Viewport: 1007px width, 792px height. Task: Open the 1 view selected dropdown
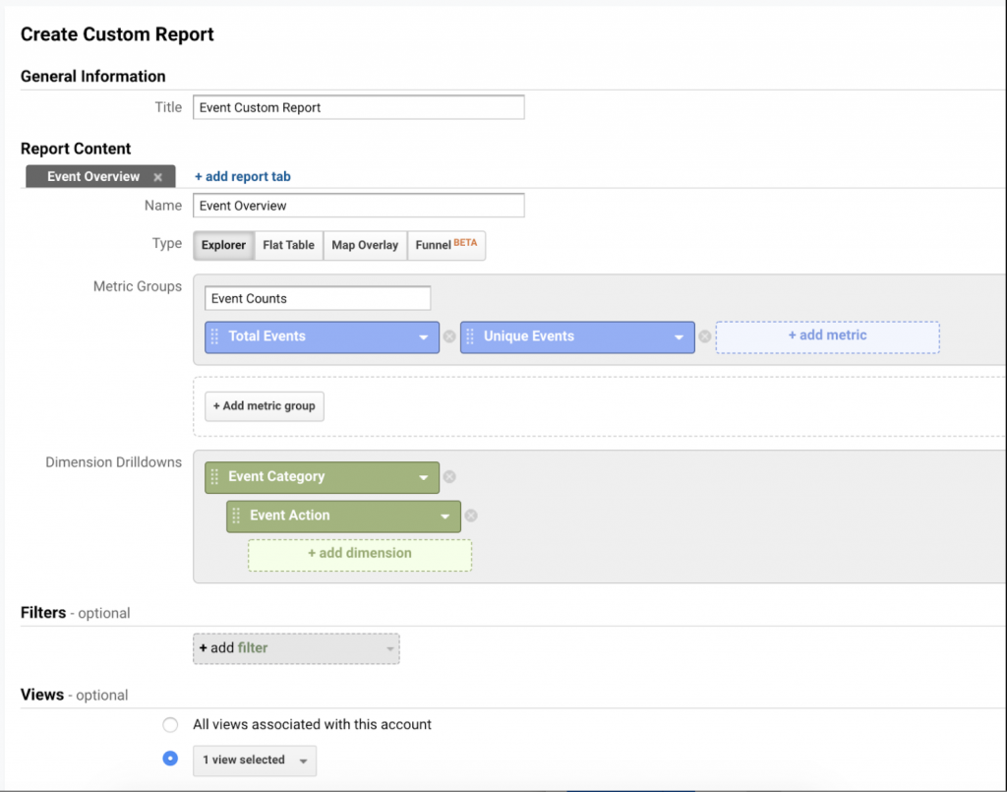pyautogui.click(x=255, y=761)
